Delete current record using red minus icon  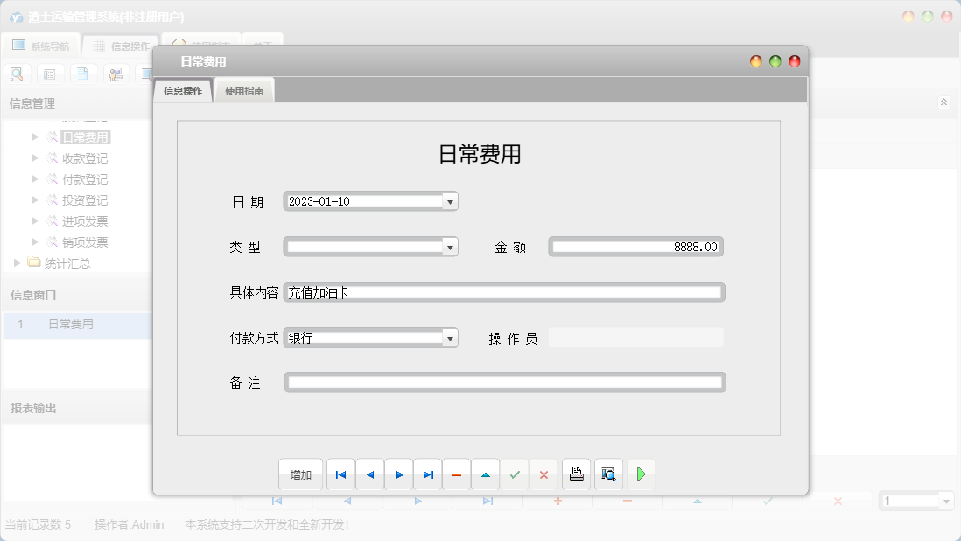(456, 474)
